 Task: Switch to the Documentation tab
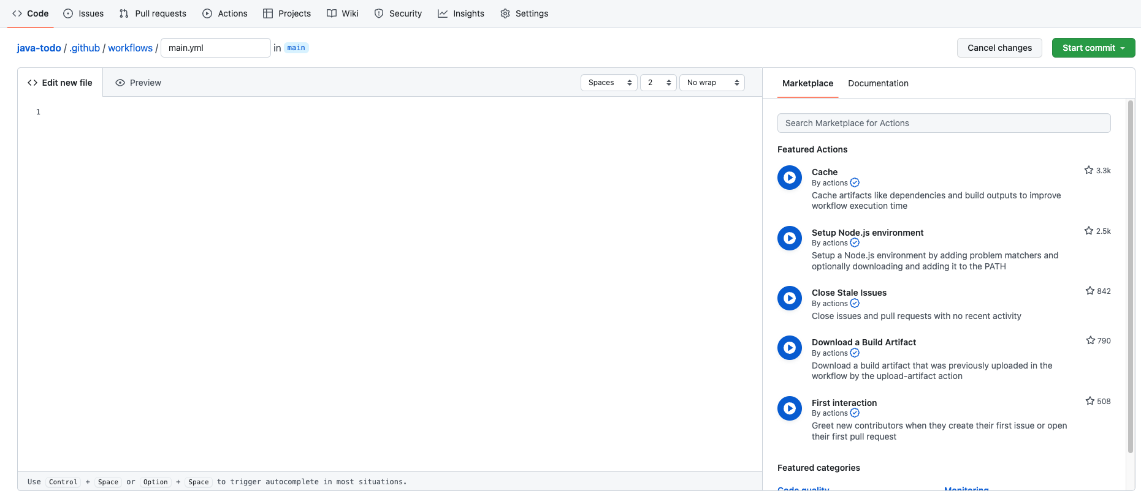(878, 83)
